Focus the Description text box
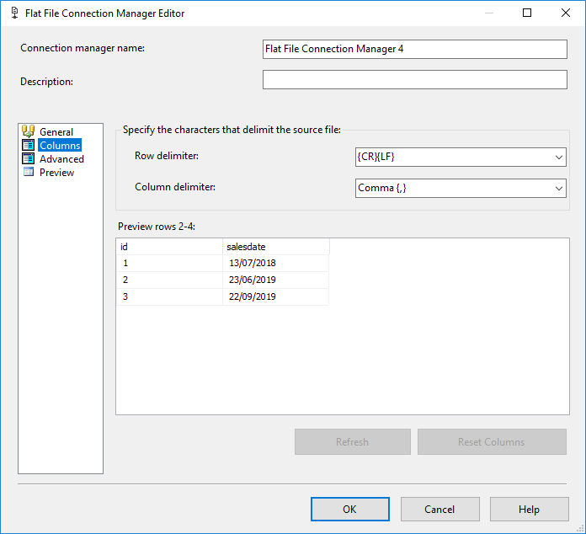The image size is (586, 534). pyautogui.click(x=414, y=79)
